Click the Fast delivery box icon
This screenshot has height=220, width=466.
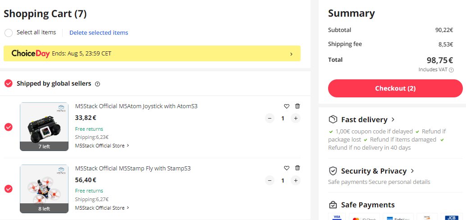tap(333, 119)
